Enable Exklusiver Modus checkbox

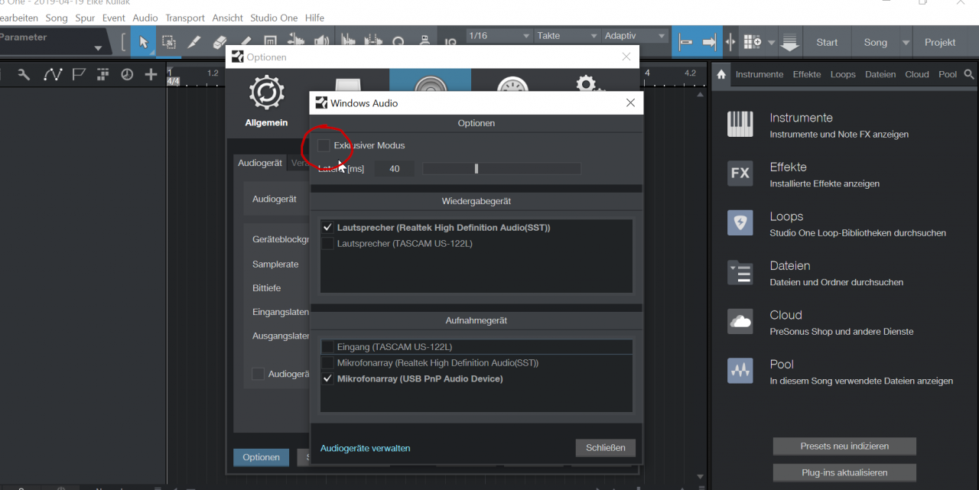tap(324, 145)
